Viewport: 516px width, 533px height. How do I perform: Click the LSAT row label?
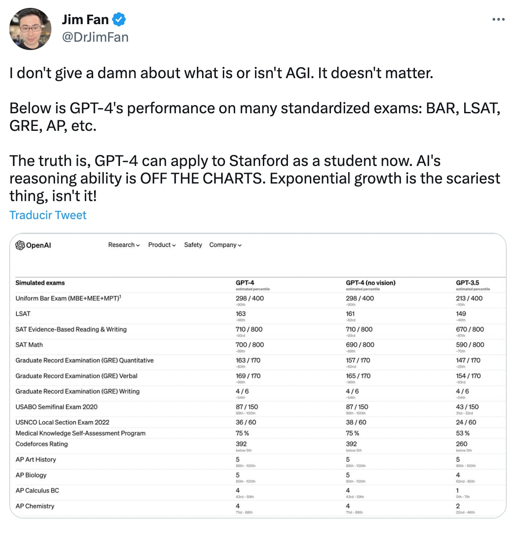(23, 313)
